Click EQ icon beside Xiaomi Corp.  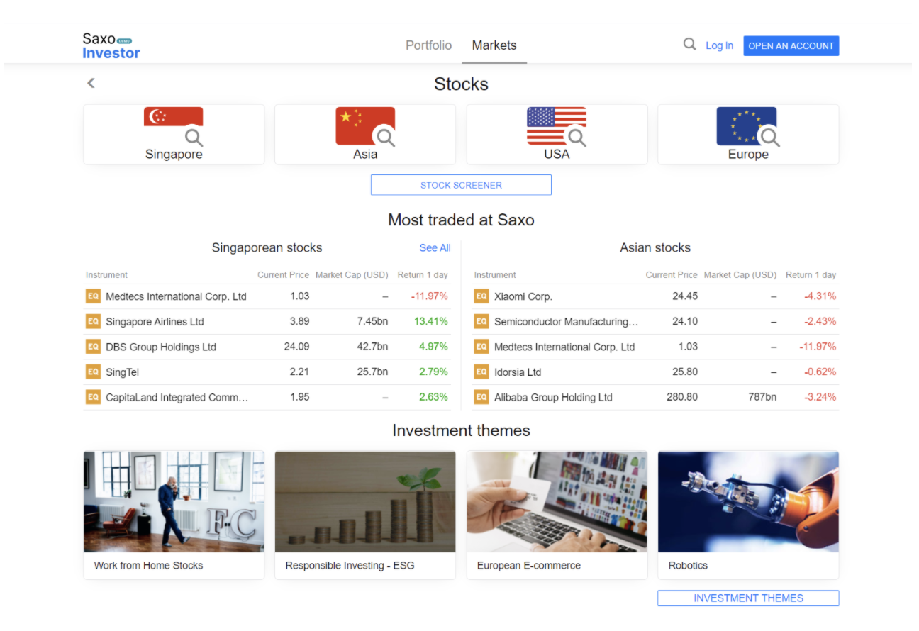pos(481,296)
